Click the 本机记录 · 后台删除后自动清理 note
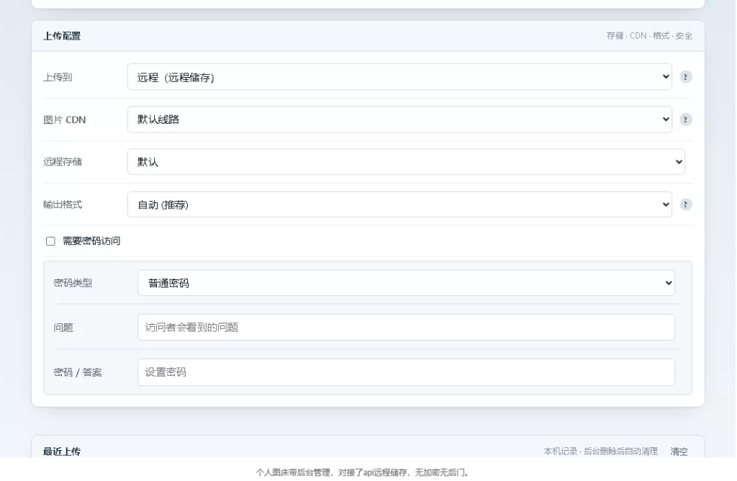The image size is (737, 481). pyautogui.click(x=601, y=451)
